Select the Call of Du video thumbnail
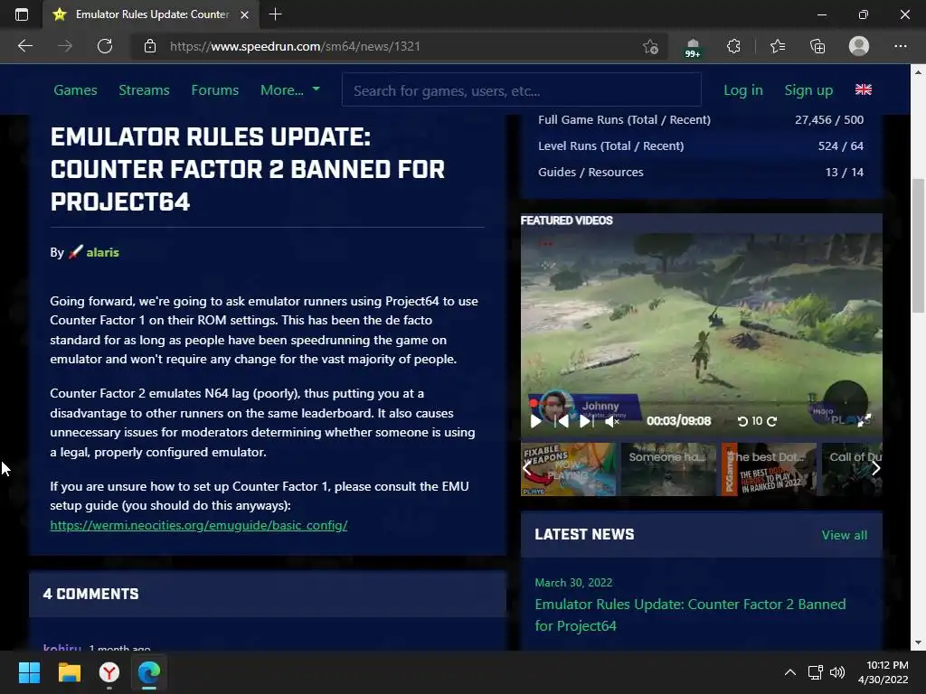Viewport: 926px width, 694px height. click(852, 469)
